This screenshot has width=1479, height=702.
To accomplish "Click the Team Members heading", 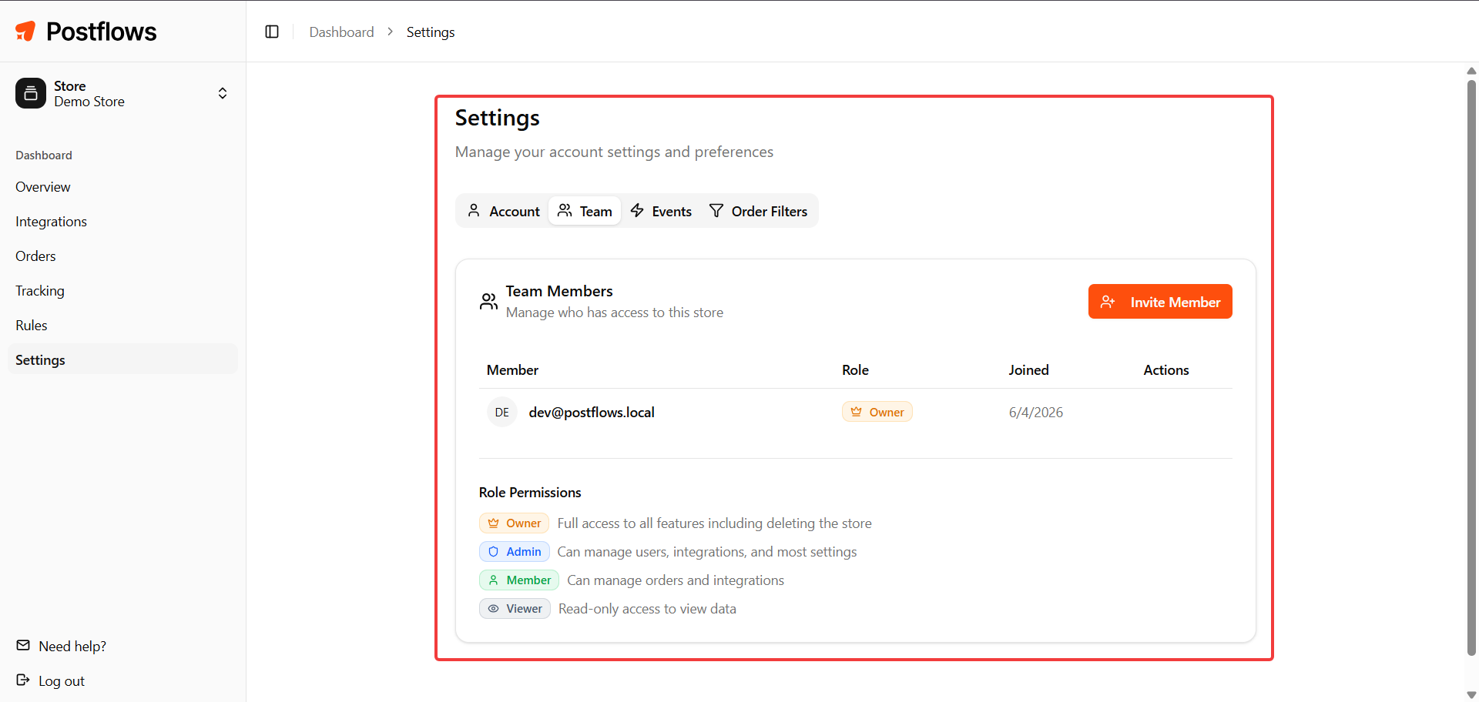I will tap(559, 291).
